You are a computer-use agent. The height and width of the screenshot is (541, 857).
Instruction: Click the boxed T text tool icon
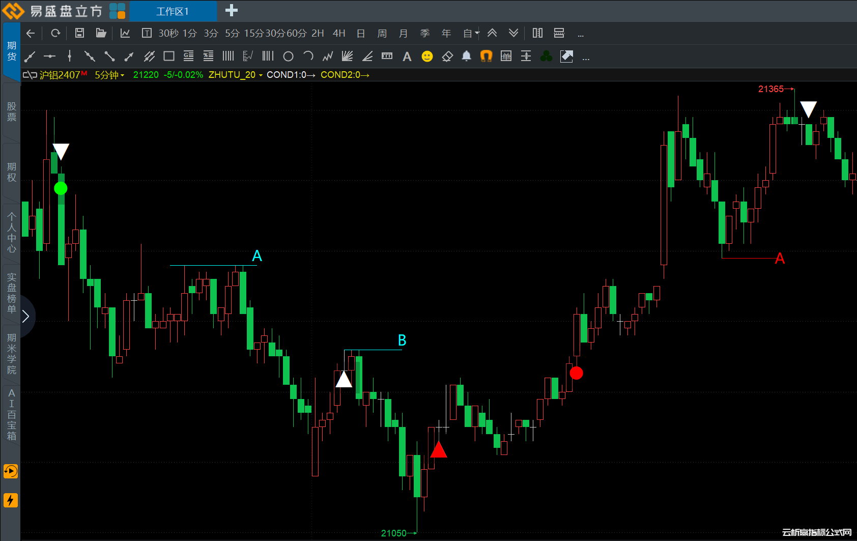point(147,33)
